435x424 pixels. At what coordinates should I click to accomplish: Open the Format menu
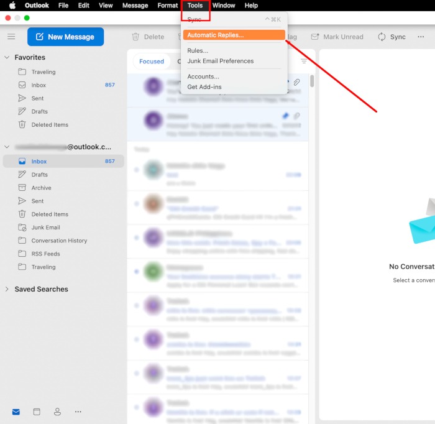coord(168,5)
